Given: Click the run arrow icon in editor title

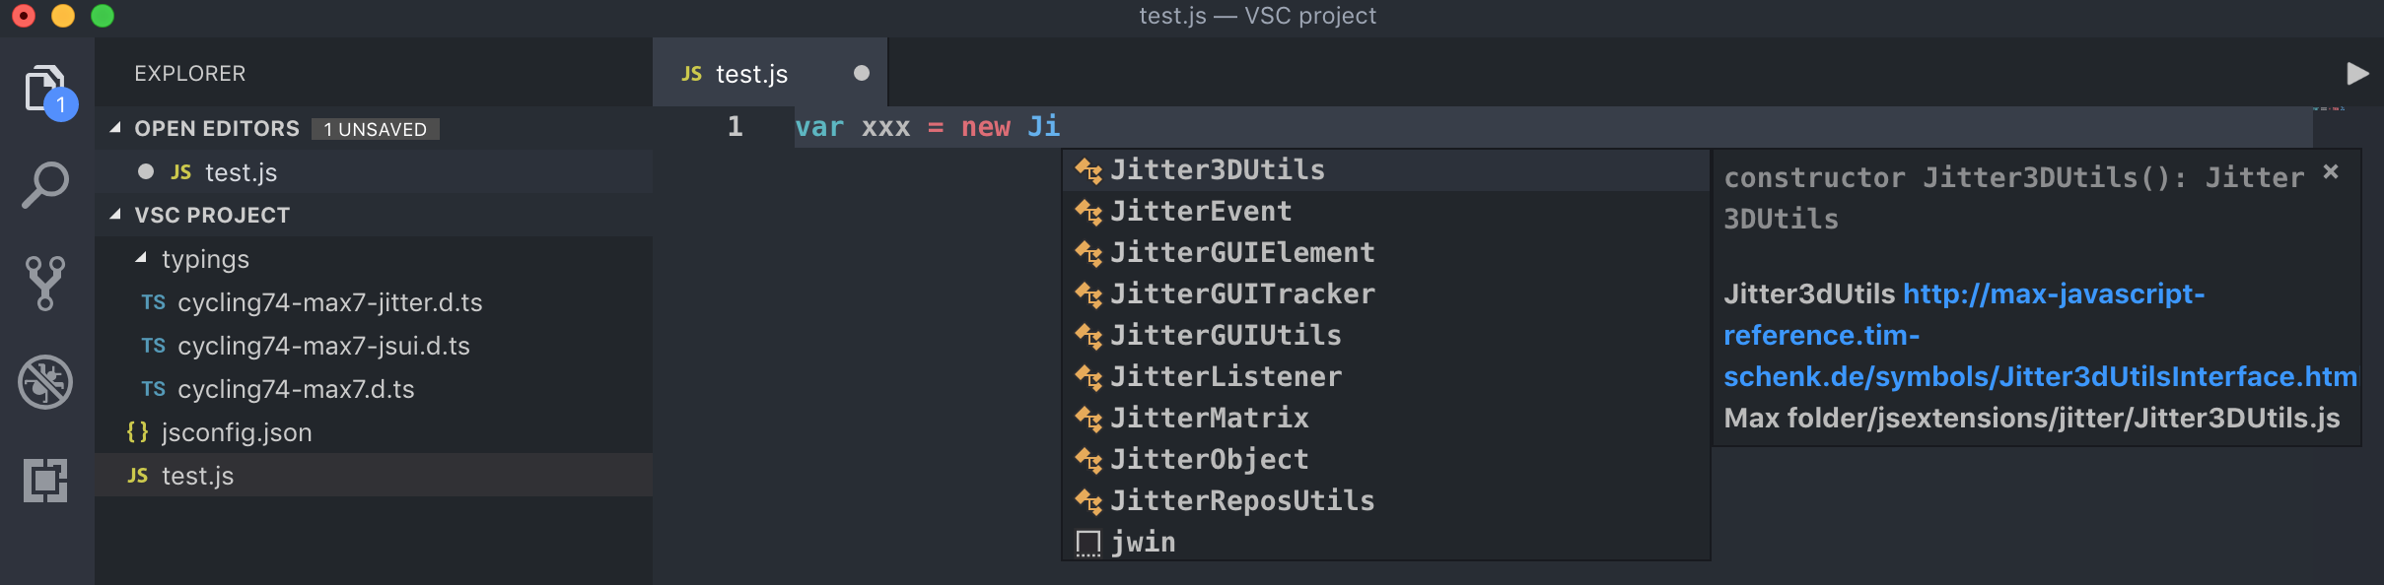Looking at the screenshot, I should click(x=2357, y=74).
